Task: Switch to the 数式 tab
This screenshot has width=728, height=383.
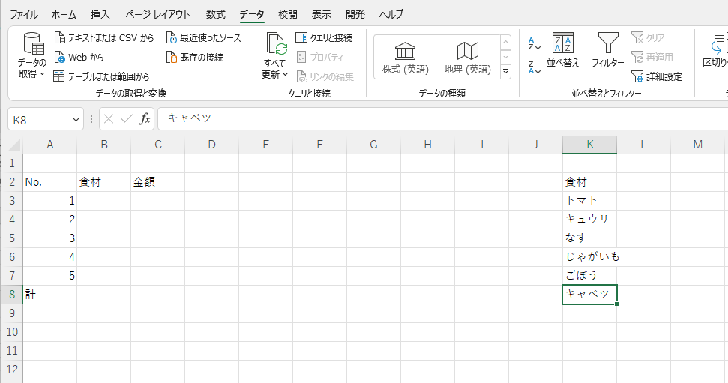Action: [x=216, y=14]
